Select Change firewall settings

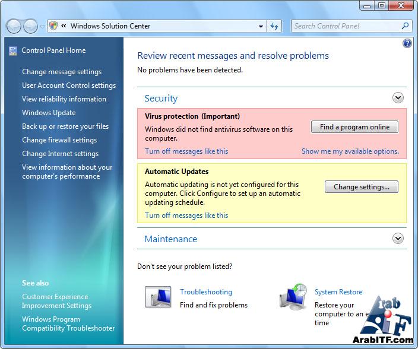pyautogui.click(x=59, y=140)
